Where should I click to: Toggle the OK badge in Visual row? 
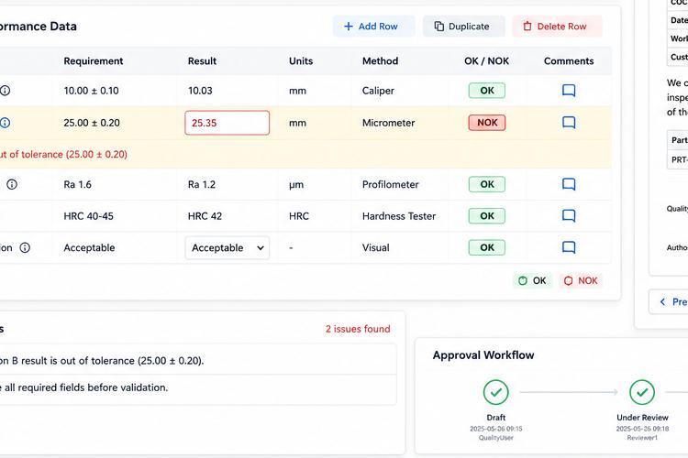click(486, 247)
